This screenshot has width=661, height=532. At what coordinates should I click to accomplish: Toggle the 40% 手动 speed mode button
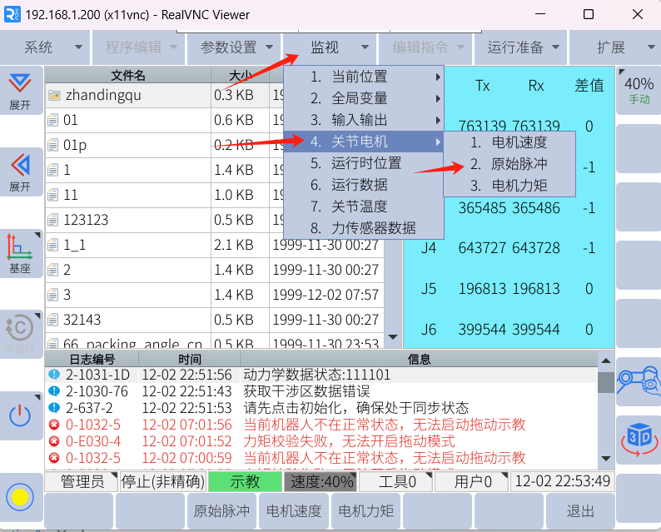[x=639, y=90]
